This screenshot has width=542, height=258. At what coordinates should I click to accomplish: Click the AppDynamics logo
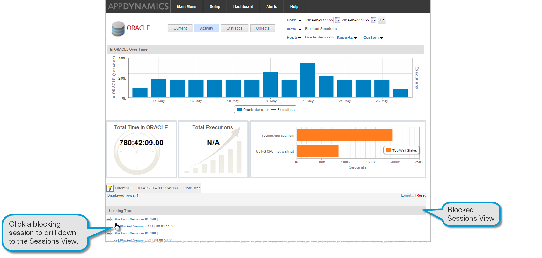click(x=138, y=6)
